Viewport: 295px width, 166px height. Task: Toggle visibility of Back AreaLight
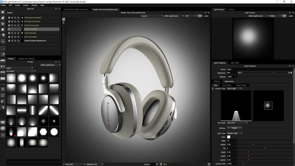coord(9,37)
